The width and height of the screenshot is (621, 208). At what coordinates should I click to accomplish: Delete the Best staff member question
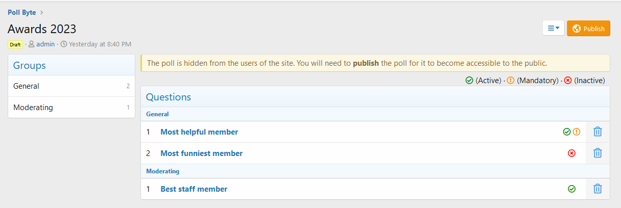coord(598,189)
